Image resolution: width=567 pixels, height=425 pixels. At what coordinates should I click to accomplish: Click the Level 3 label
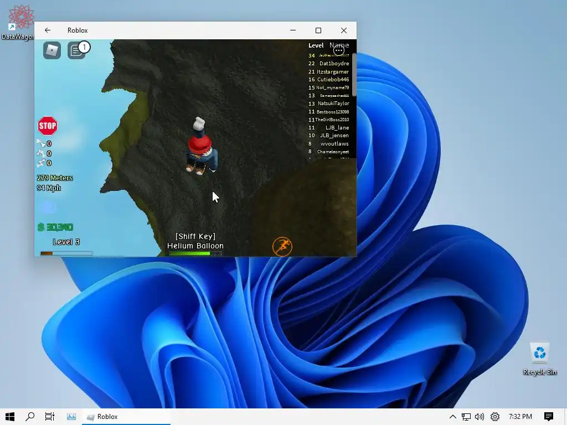(66, 242)
